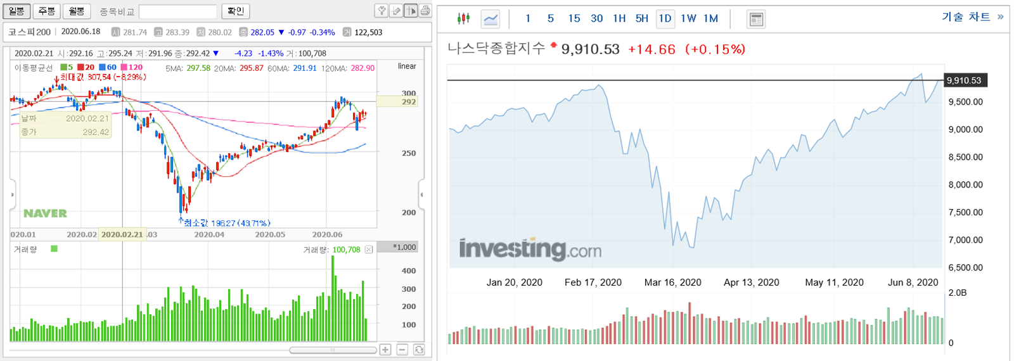Screen dimensions: 1014x361
Task: Choose the 1H interval
Action: [x=619, y=18]
